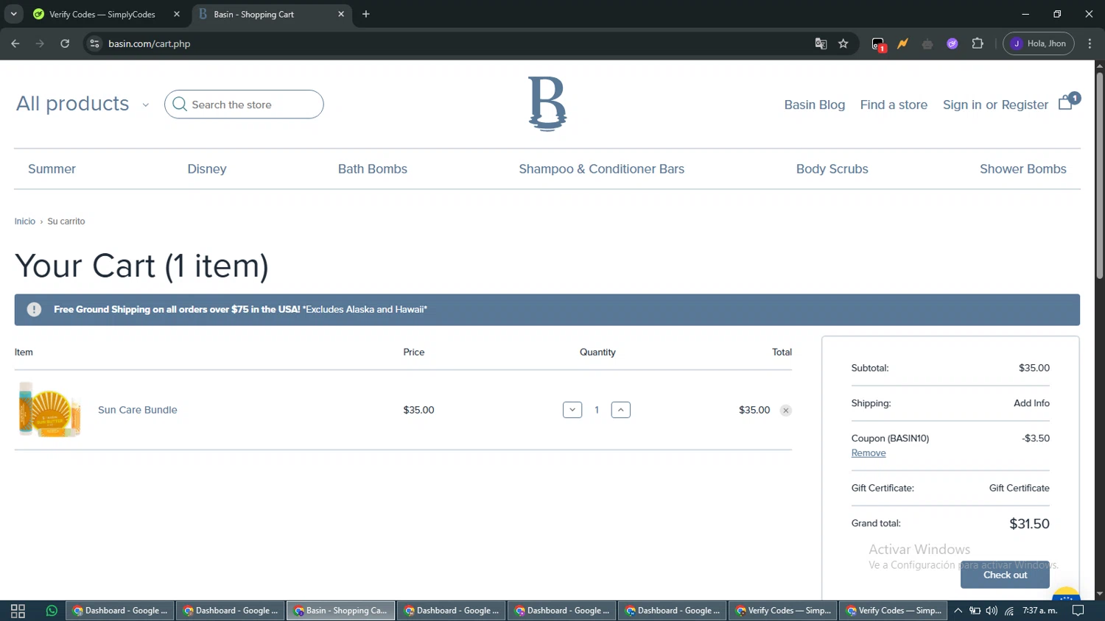Viewport: 1105px width, 621px height.
Task: Click the Inicio breadcrumb link
Action: pyautogui.click(x=25, y=221)
